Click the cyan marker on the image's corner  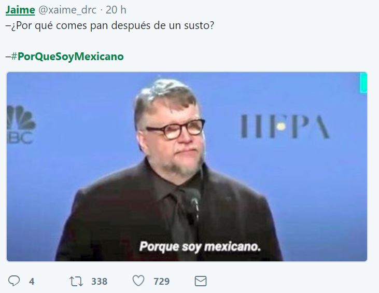363,82
